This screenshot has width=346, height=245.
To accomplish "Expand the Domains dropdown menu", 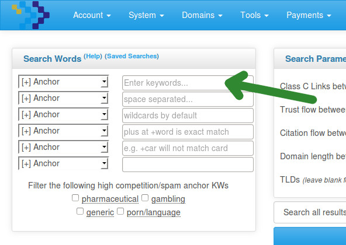I will [x=202, y=15].
